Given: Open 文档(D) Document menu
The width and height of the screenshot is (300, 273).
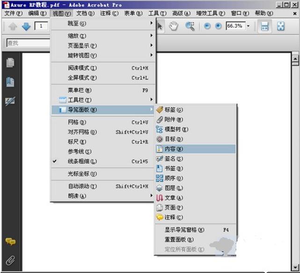Looking at the screenshot, I should coord(85,14).
